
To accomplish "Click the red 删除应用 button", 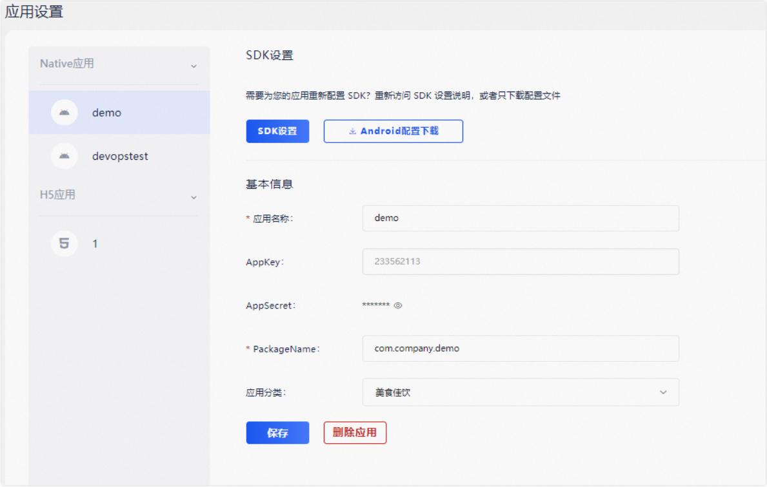I will click(355, 433).
